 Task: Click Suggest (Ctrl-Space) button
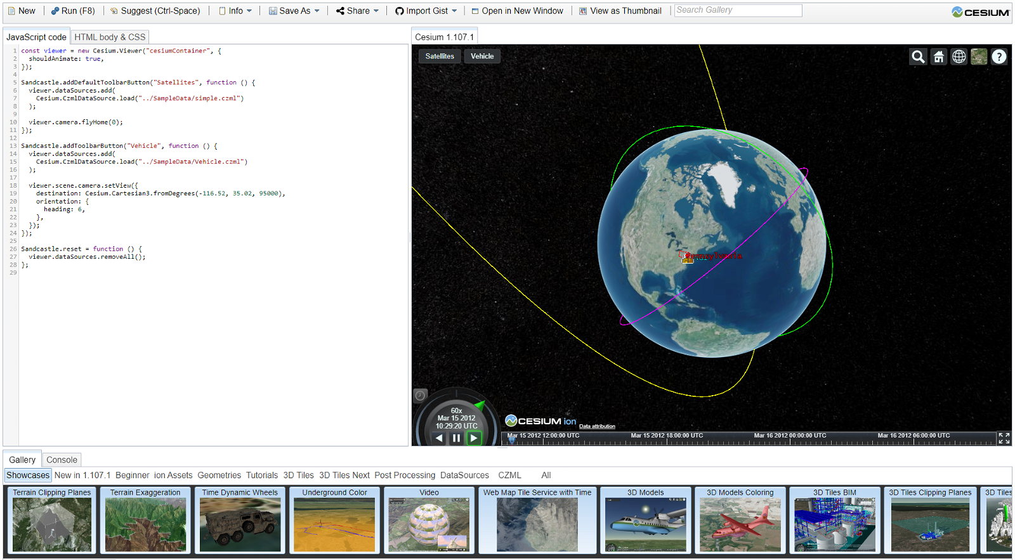click(155, 11)
